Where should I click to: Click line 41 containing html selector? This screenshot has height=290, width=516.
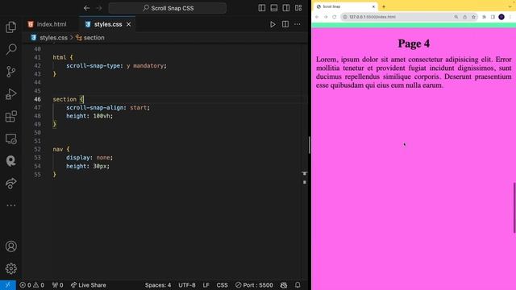pyautogui.click(x=63, y=57)
